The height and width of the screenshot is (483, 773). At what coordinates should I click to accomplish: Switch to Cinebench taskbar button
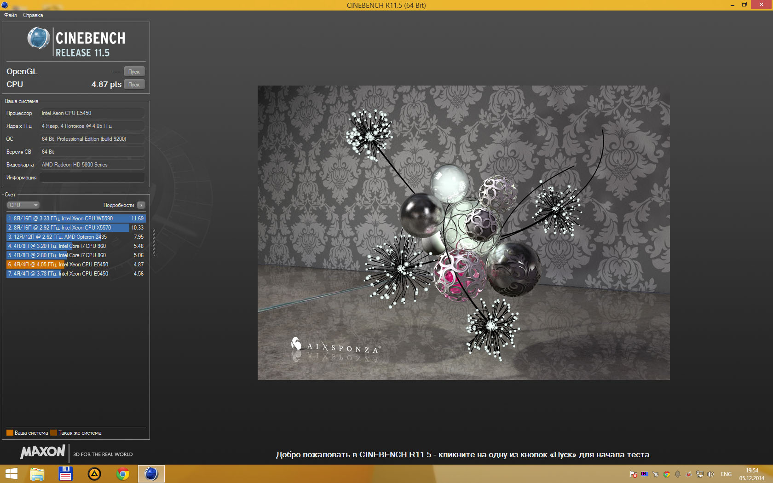point(151,474)
